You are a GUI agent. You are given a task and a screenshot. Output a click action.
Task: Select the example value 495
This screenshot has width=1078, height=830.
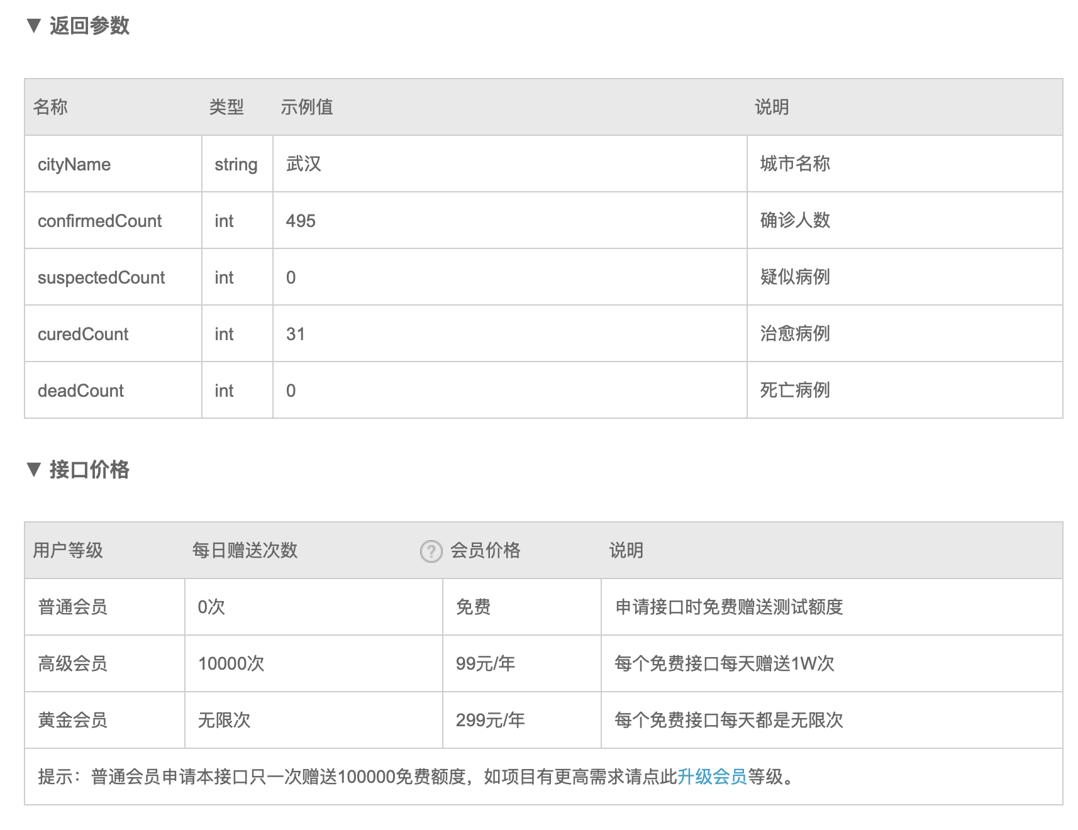301,221
